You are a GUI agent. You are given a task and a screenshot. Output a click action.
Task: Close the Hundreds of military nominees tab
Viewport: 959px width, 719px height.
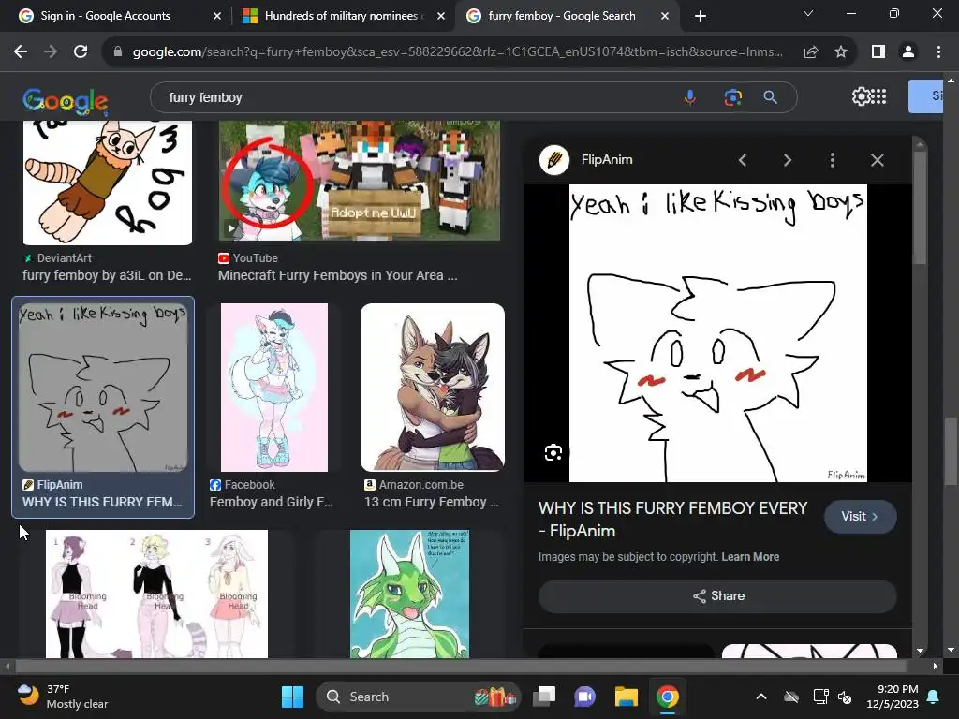click(x=441, y=17)
